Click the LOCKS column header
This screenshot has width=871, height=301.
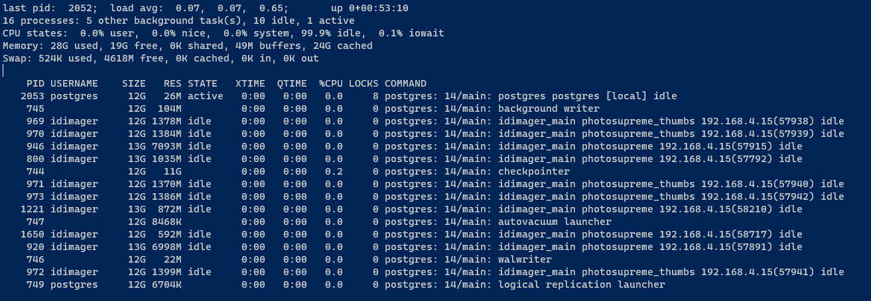364,83
